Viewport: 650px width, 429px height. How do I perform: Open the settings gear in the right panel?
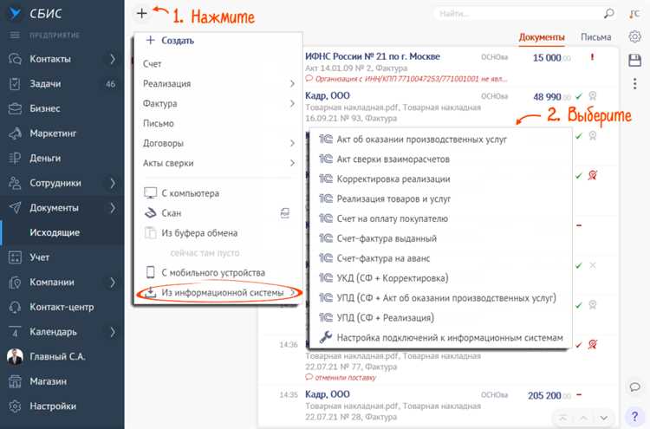634,37
